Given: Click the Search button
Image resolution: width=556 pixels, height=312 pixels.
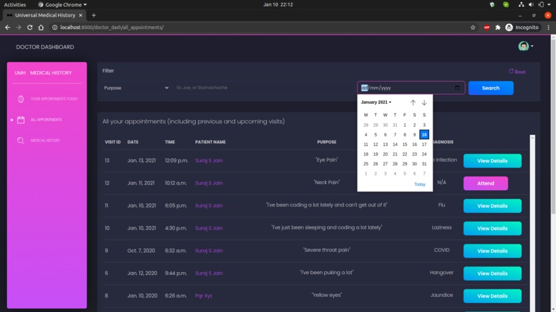Looking at the screenshot, I should 490,88.
